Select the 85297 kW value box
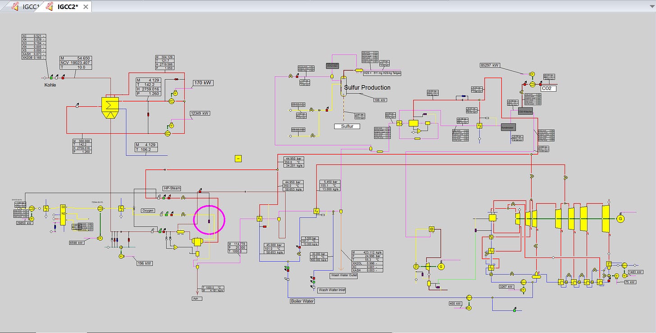This screenshot has width=656, height=333. (x=490, y=65)
